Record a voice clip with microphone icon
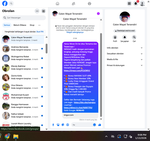Screen dimensions: 150x141 coord(53,125)
